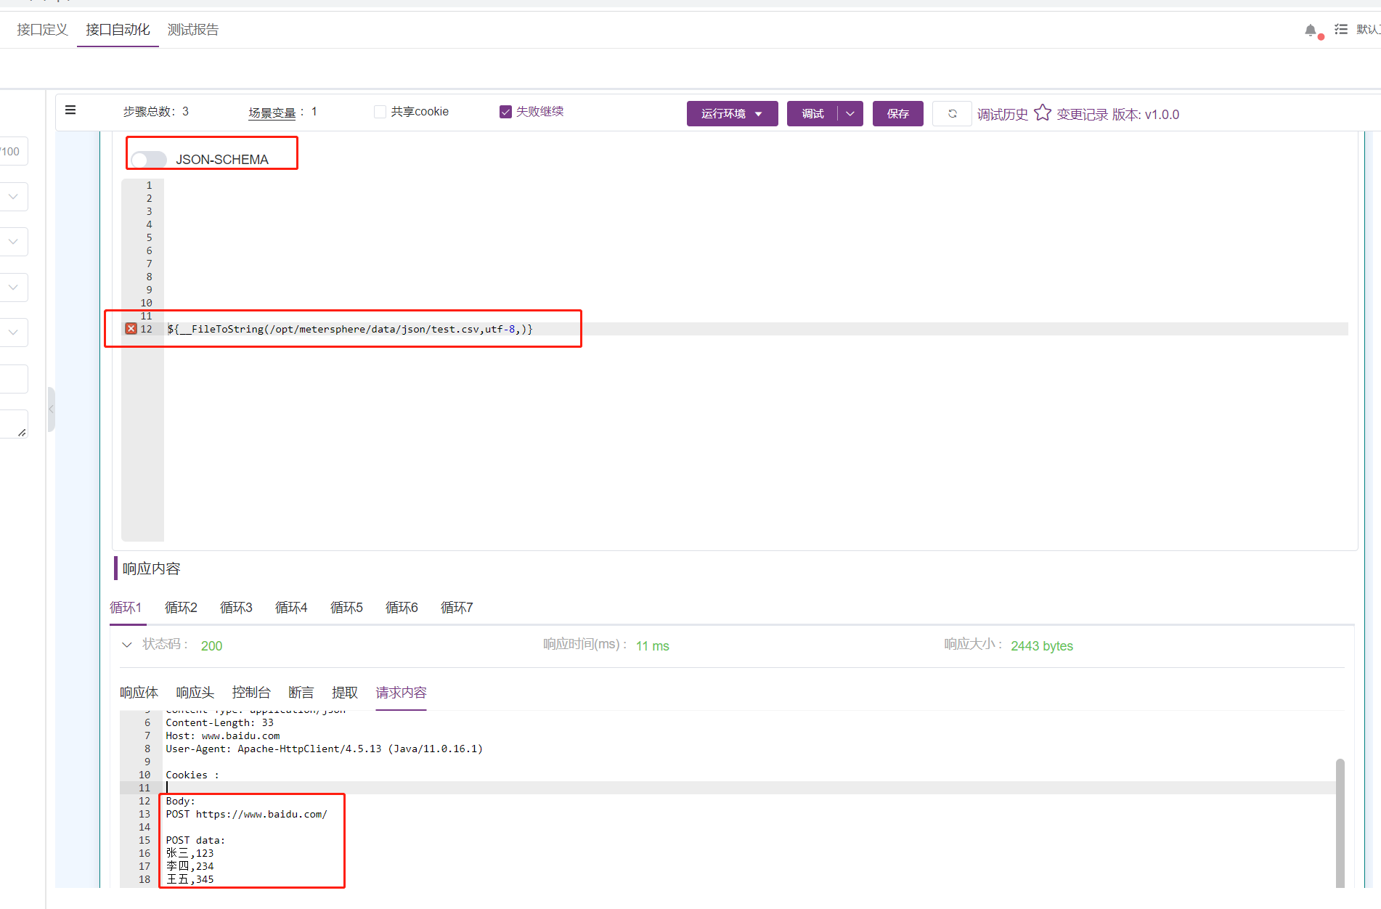This screenshot has width=1381, height=909.
Task: Open the notification bell icon
Action: pyautogui.click(x=1311, y=30)
